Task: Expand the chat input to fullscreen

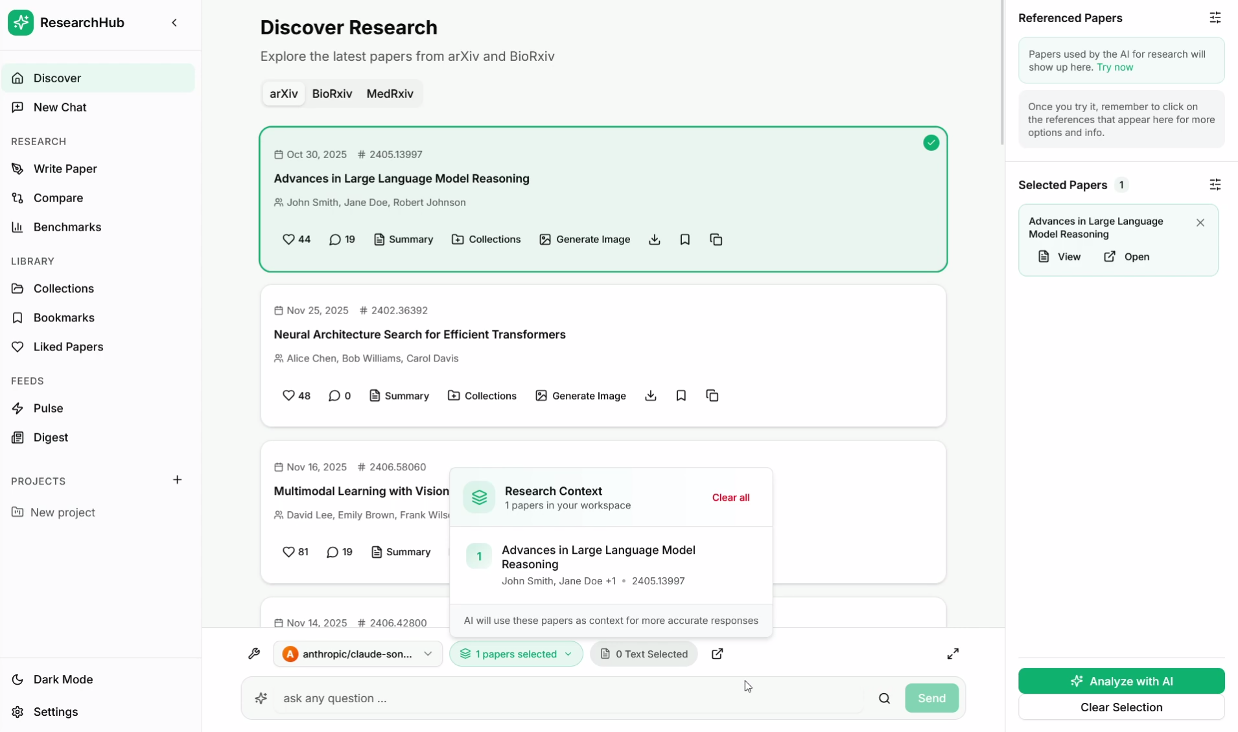Action: coord(952,654)
